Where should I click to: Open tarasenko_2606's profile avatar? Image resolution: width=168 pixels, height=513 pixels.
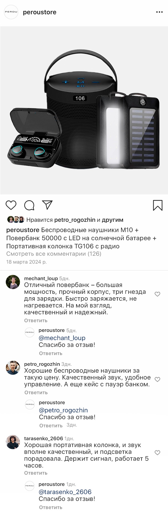[x=13, y=442]
